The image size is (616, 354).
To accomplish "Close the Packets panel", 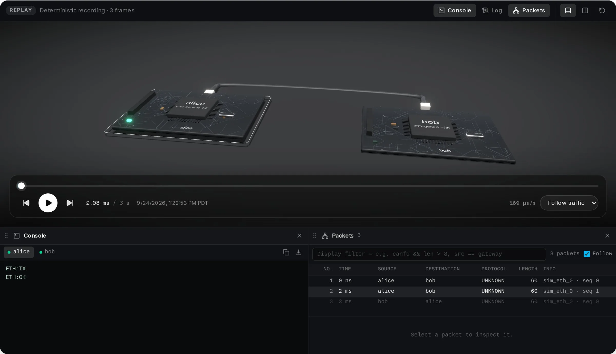I will click(x=607, y=236).
